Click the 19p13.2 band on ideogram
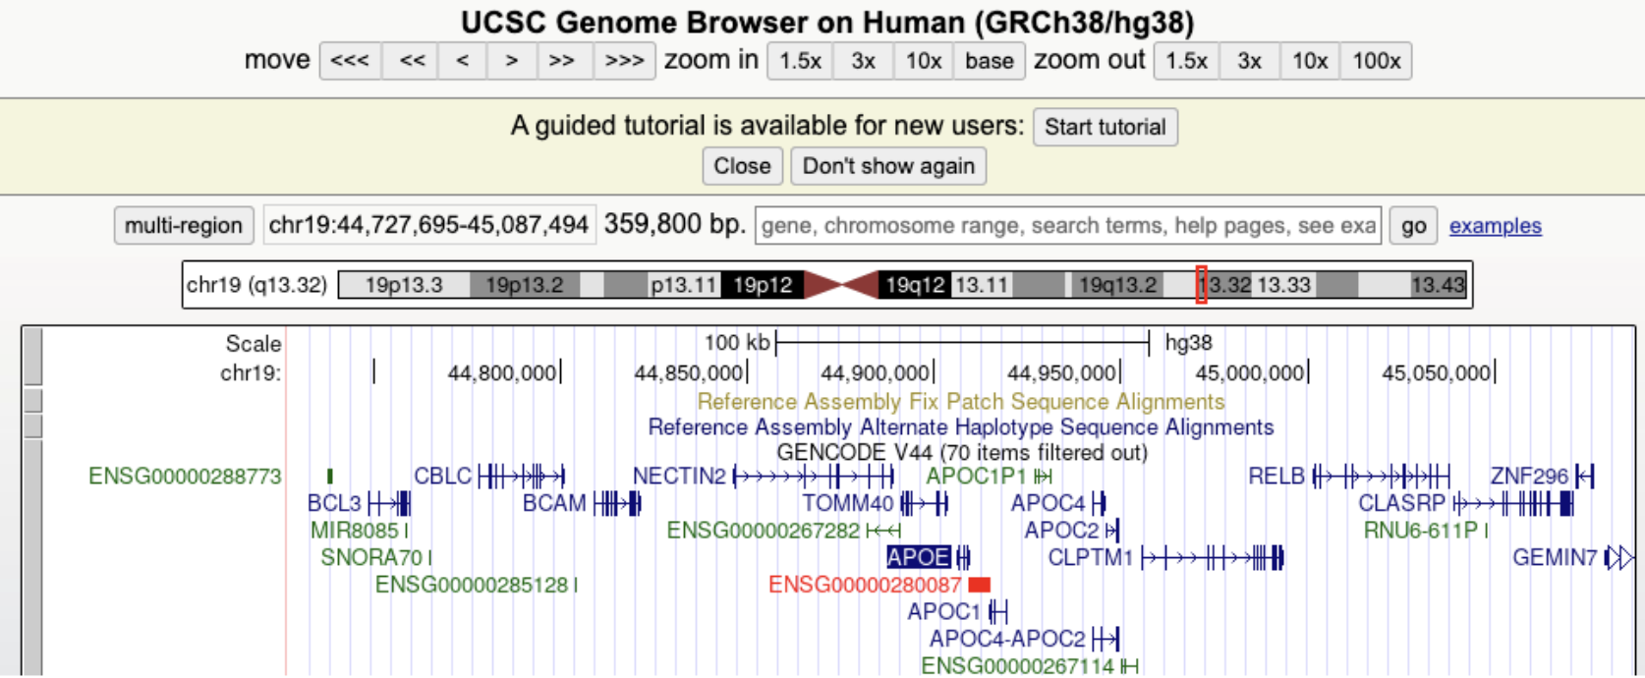 pyautogui.click(x=525, y=285)
